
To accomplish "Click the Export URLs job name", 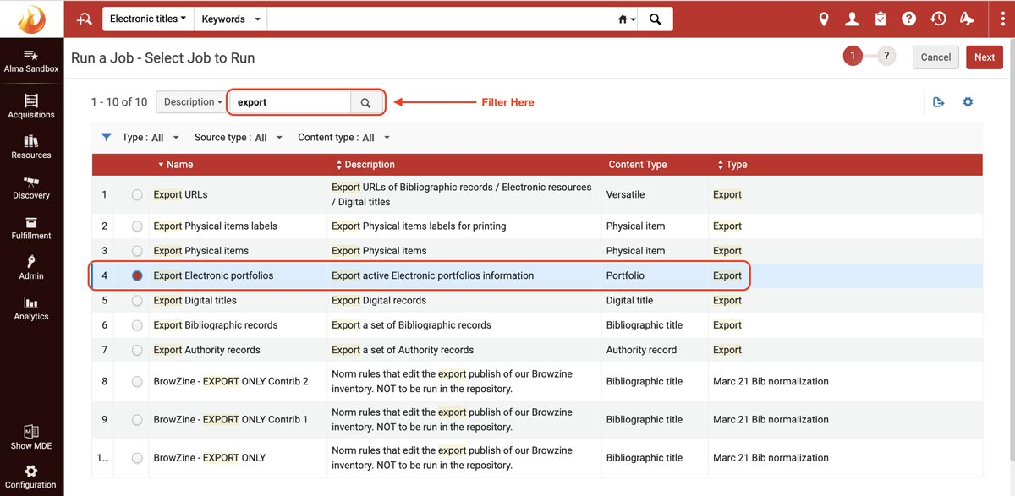I will point(180,195).
